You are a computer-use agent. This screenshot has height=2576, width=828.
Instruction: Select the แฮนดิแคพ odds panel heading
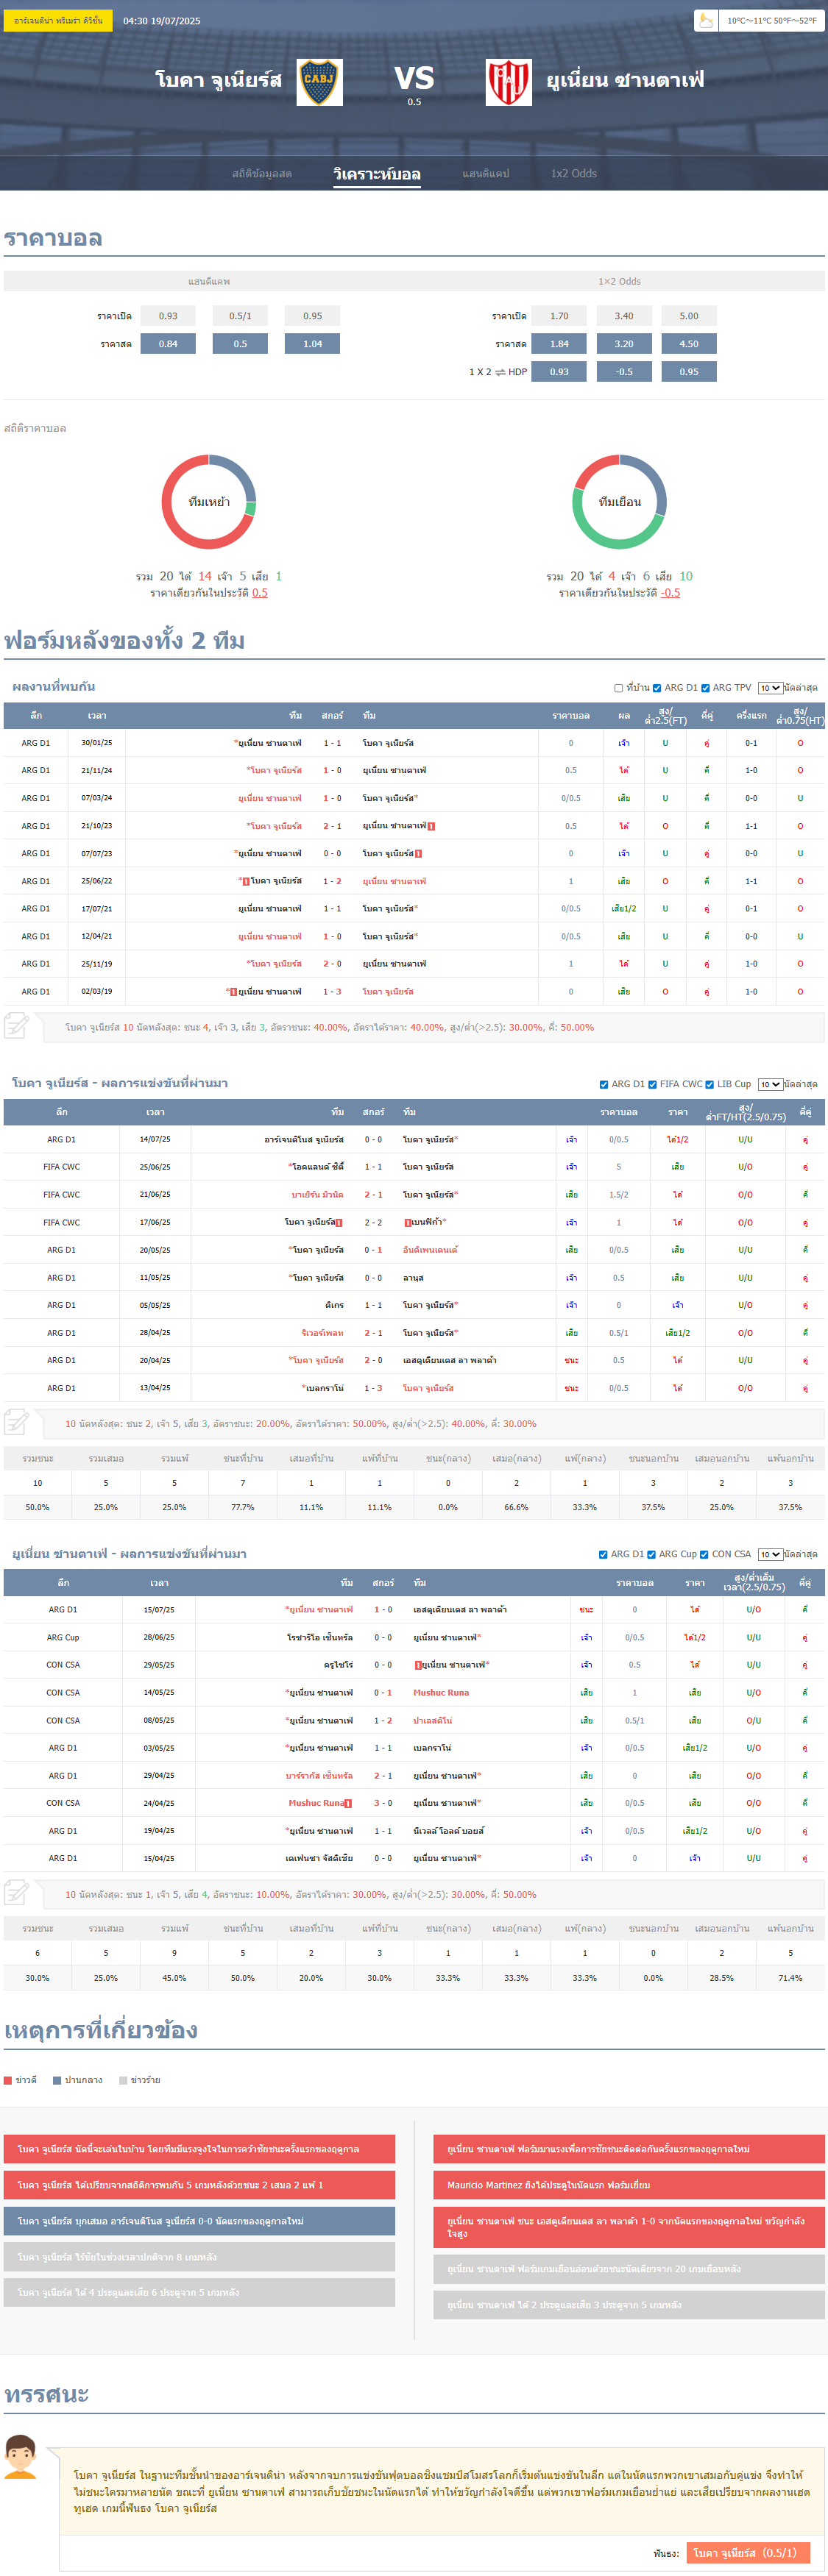[x=209, y=281]
